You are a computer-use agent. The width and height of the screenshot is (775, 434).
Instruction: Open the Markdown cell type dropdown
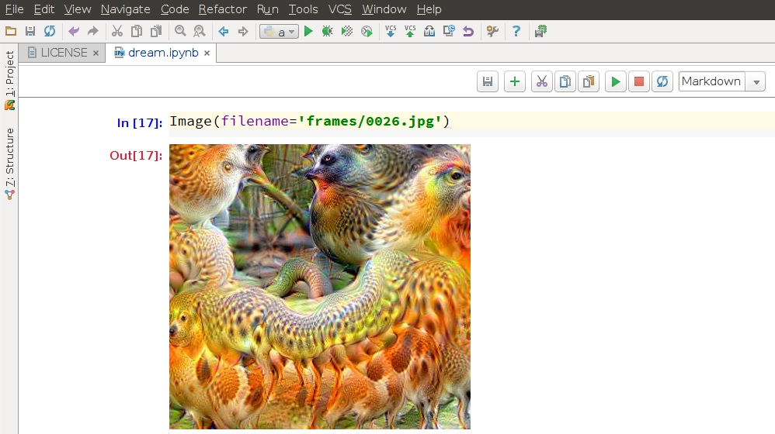(721, 82)
